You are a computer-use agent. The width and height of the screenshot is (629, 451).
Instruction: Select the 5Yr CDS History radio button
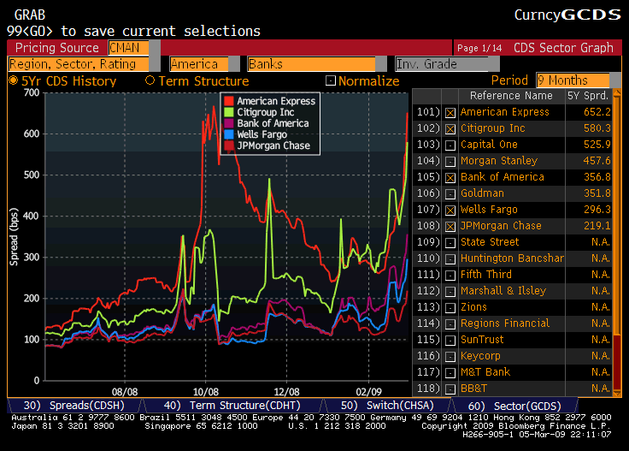(x=13, y=80)
